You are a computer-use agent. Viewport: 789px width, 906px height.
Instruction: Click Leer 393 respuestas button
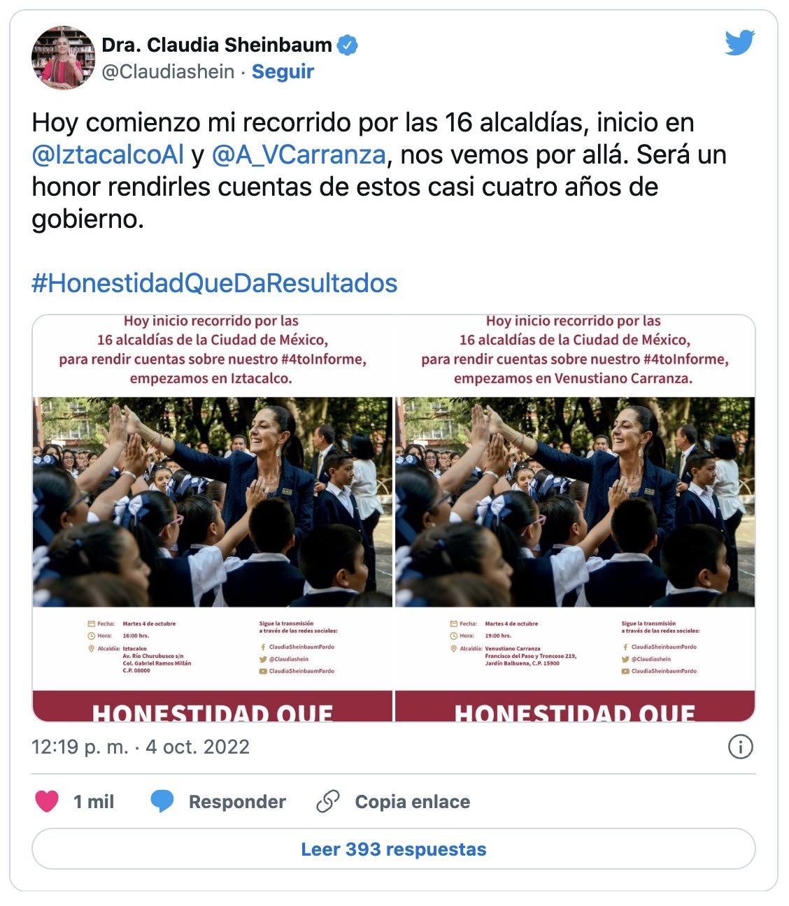point(394,849)
